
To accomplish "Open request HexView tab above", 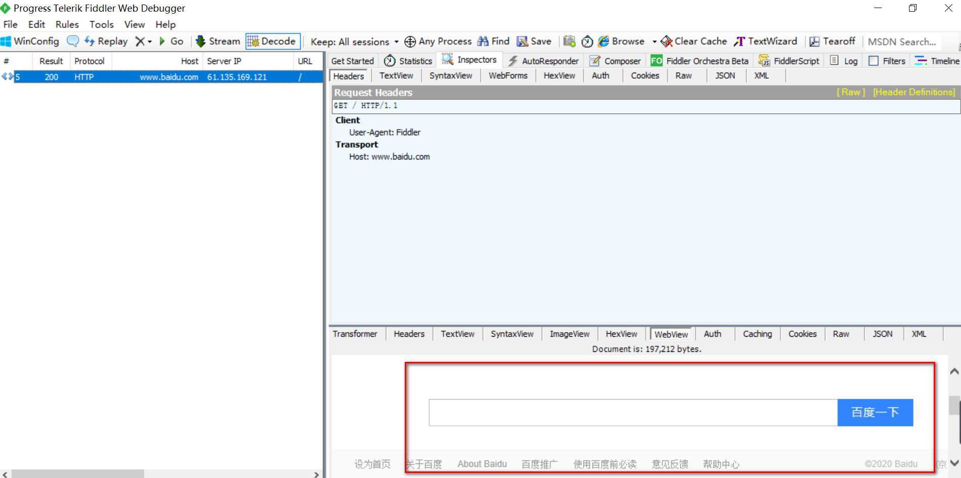I will (559, 76).
